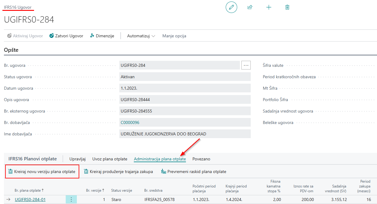The image size is (377, 204).
Task: Click Kreiraj produženje trajanja zakupa
Action: [x=118, y=172]
